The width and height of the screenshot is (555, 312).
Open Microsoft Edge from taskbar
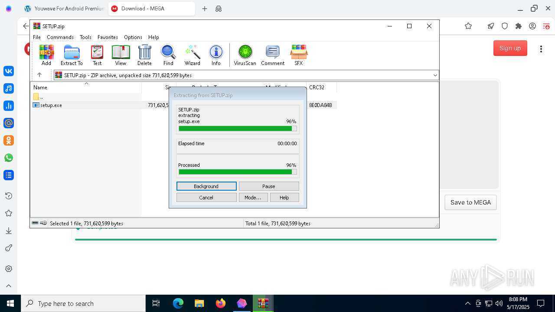(x=178, y=303)
